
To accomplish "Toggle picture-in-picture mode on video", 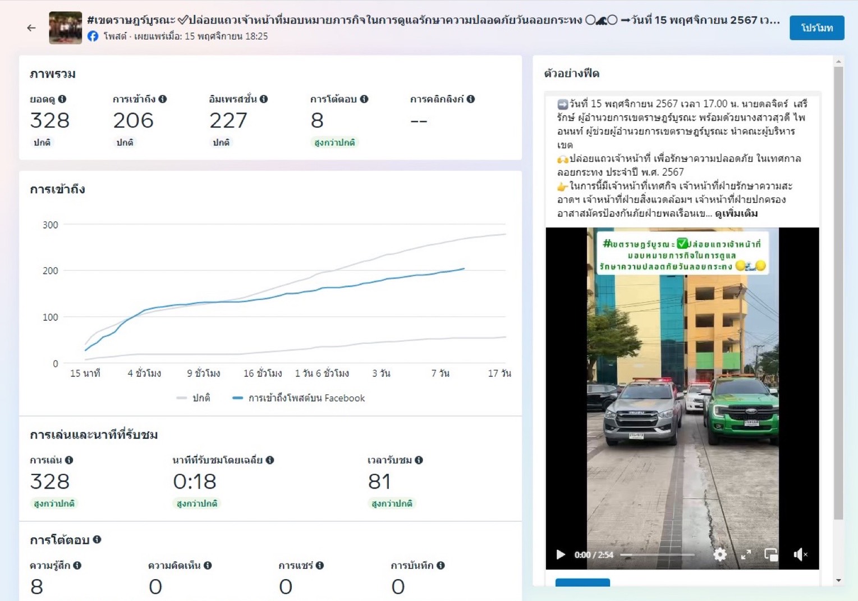I will tap(771, 555).
